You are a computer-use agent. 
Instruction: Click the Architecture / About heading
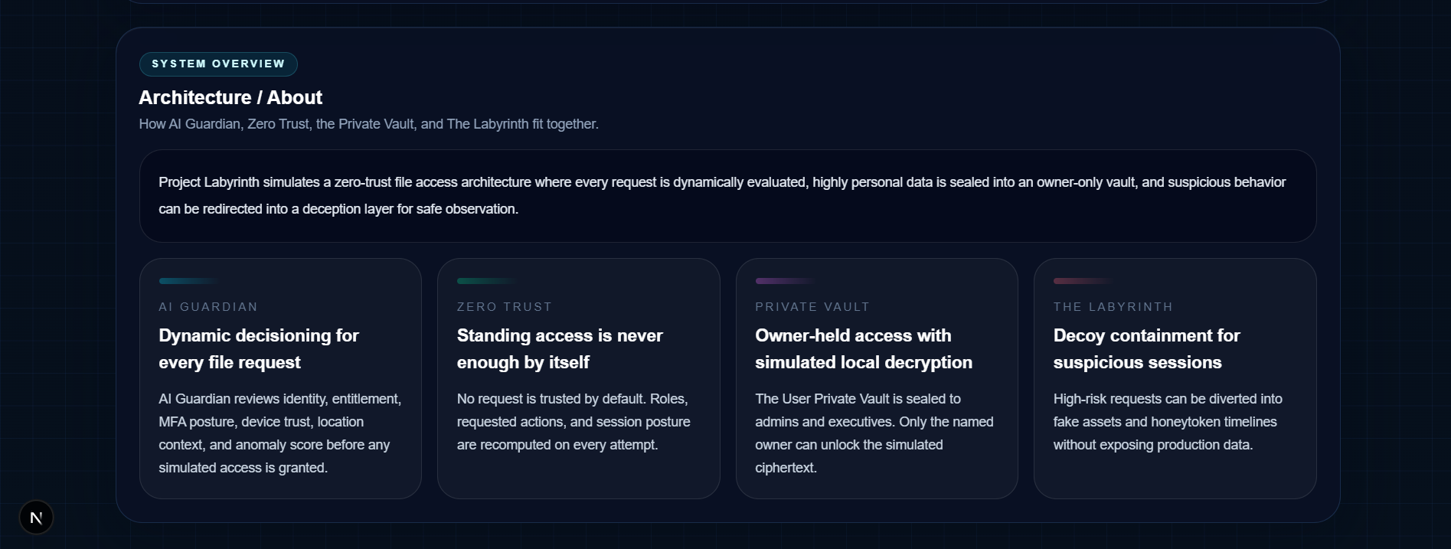(x=230, y=98)
